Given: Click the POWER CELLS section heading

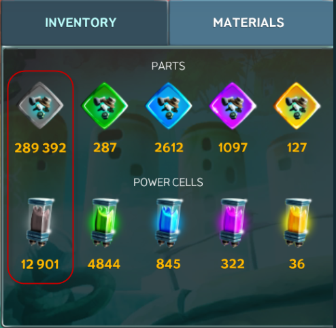Looking at the screenshot, I should (168, 182).
